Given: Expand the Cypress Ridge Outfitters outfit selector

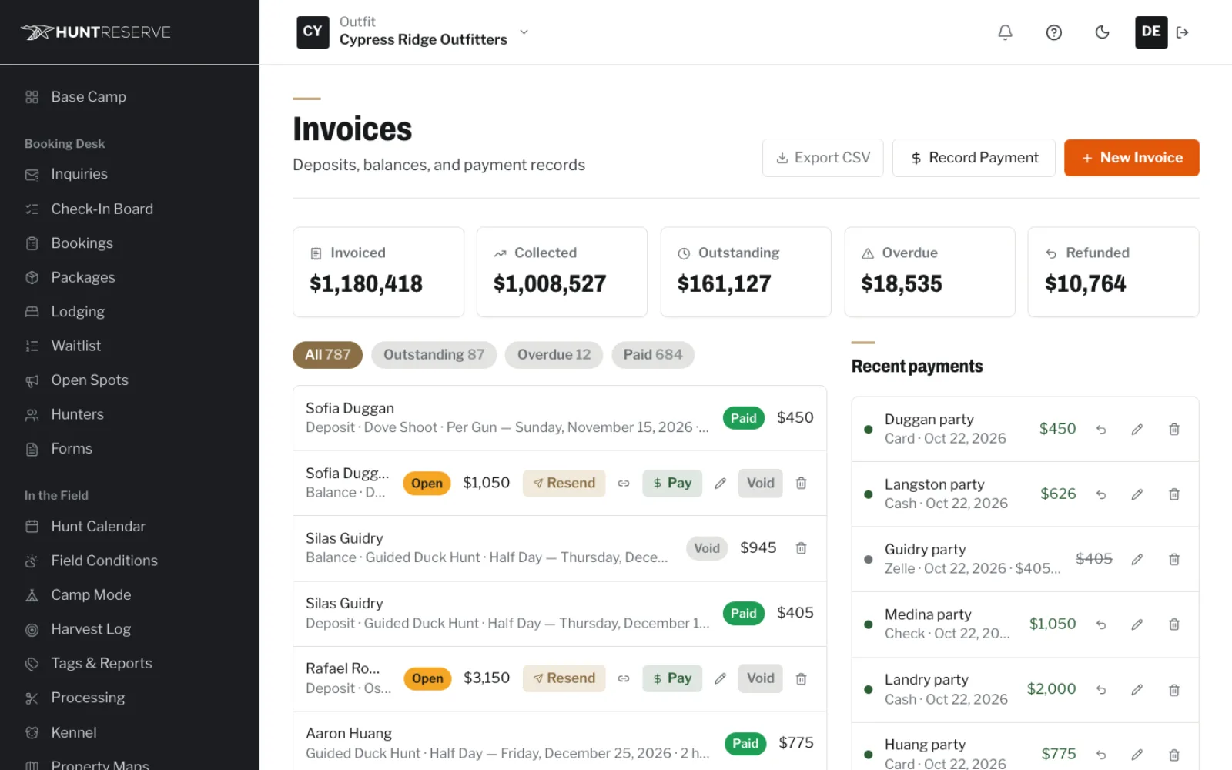Looking at the screenshot, I should point(413,32).
